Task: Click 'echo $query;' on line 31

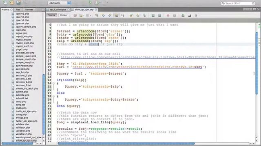Action: (69, 106)
